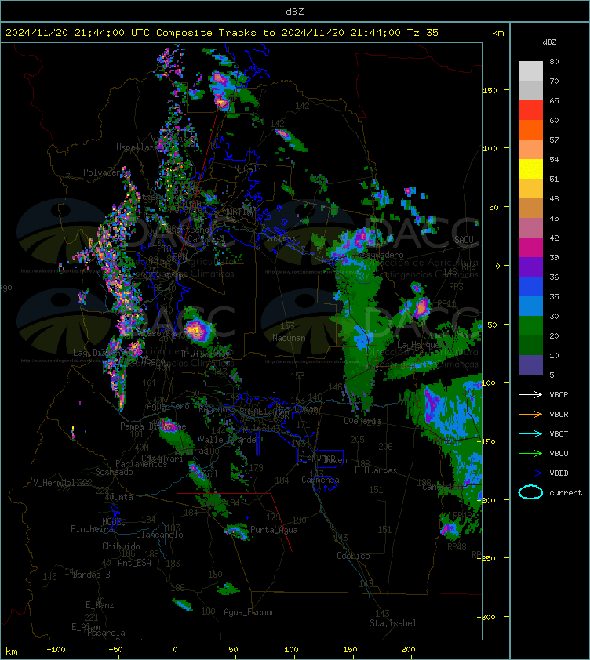Click the blue VBBB arrow icon

(x=530, y=473)
